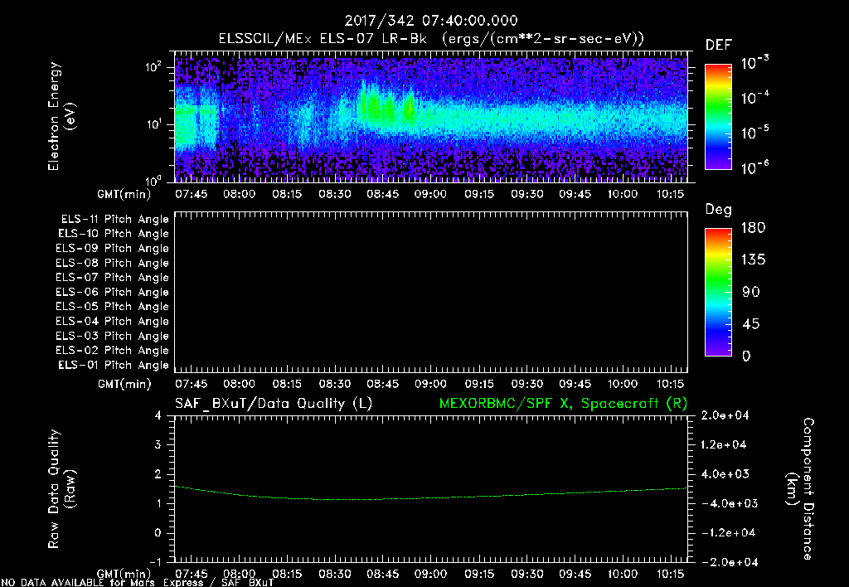The height and width of the screenshot is (587, 849).
Task: Click the 09:30 tick under the pitch angle panel
Action: 526,384
